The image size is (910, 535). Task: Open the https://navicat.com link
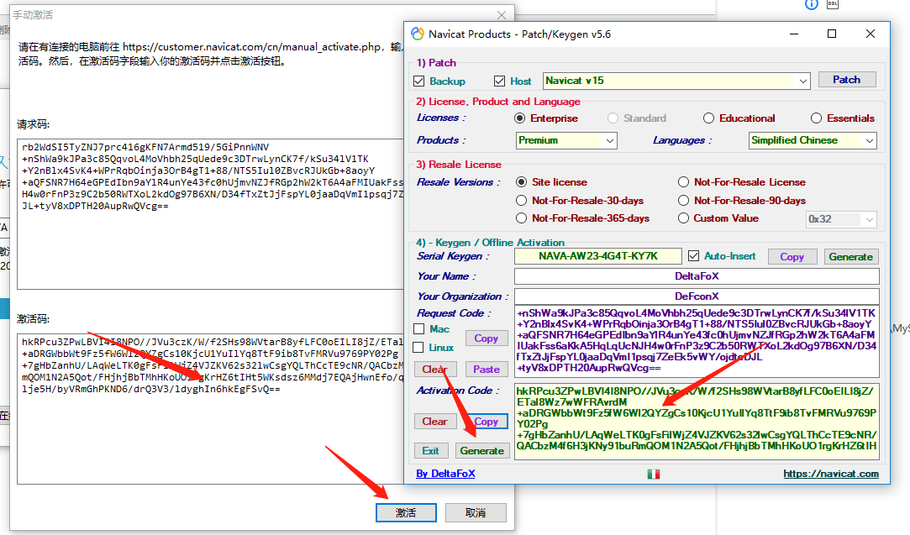click(831, 474)
